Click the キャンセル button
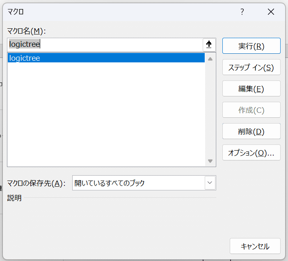Screen dimensions: 288x261 [255, 246]
